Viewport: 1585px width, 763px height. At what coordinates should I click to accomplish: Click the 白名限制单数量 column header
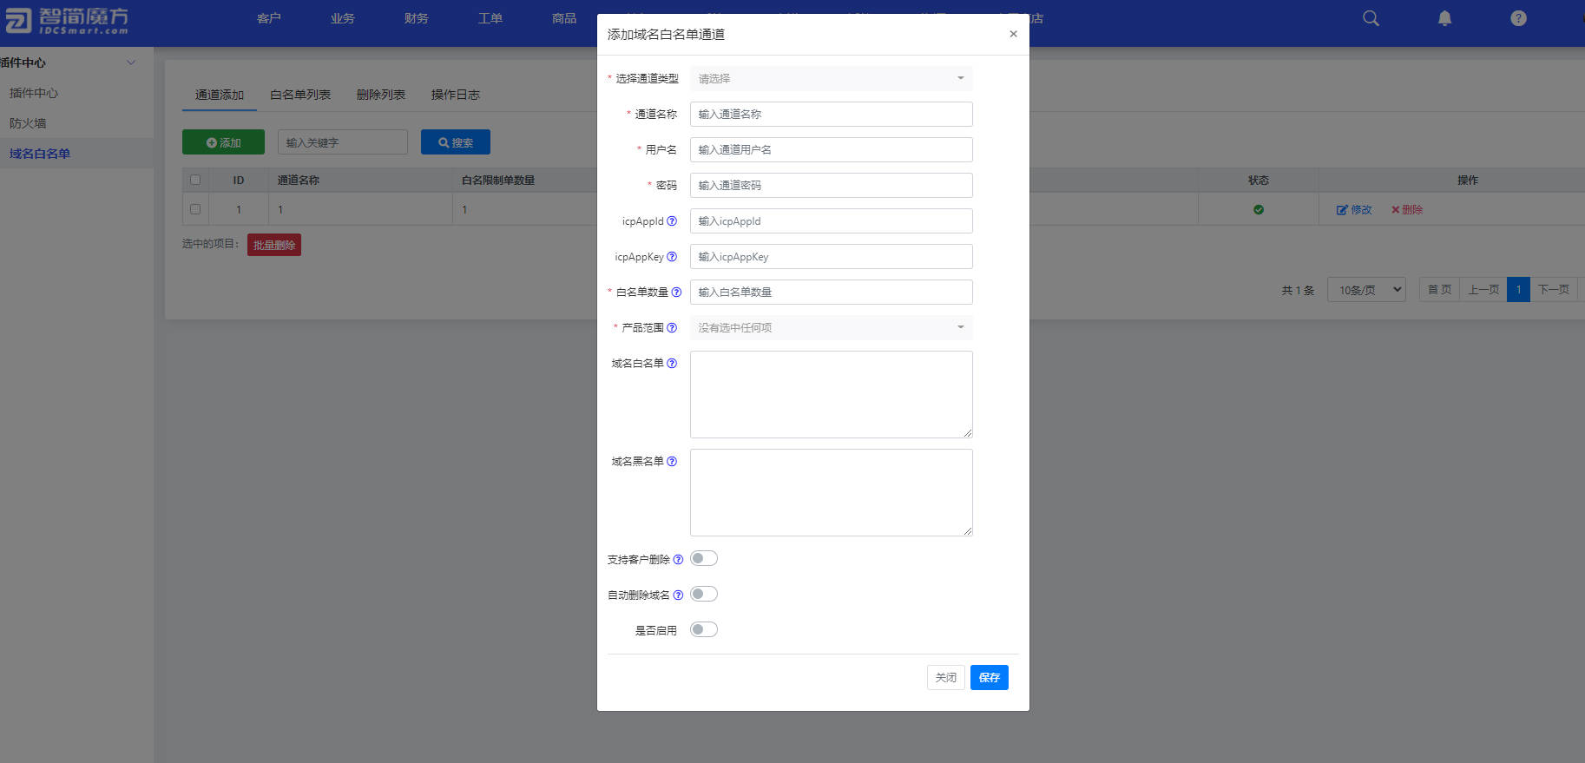coord(498,180)
